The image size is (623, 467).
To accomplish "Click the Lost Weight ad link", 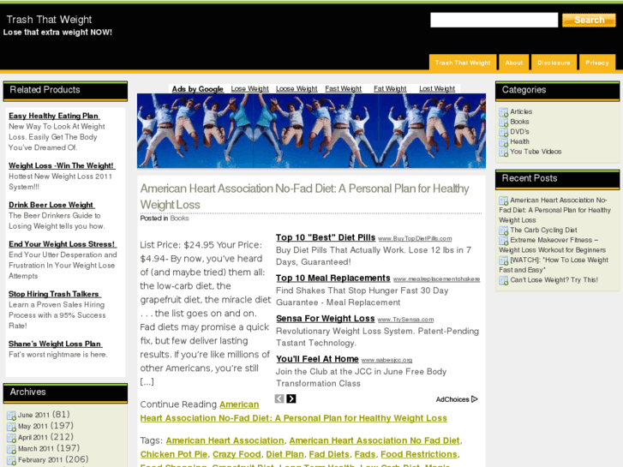I will pos(437,88).
